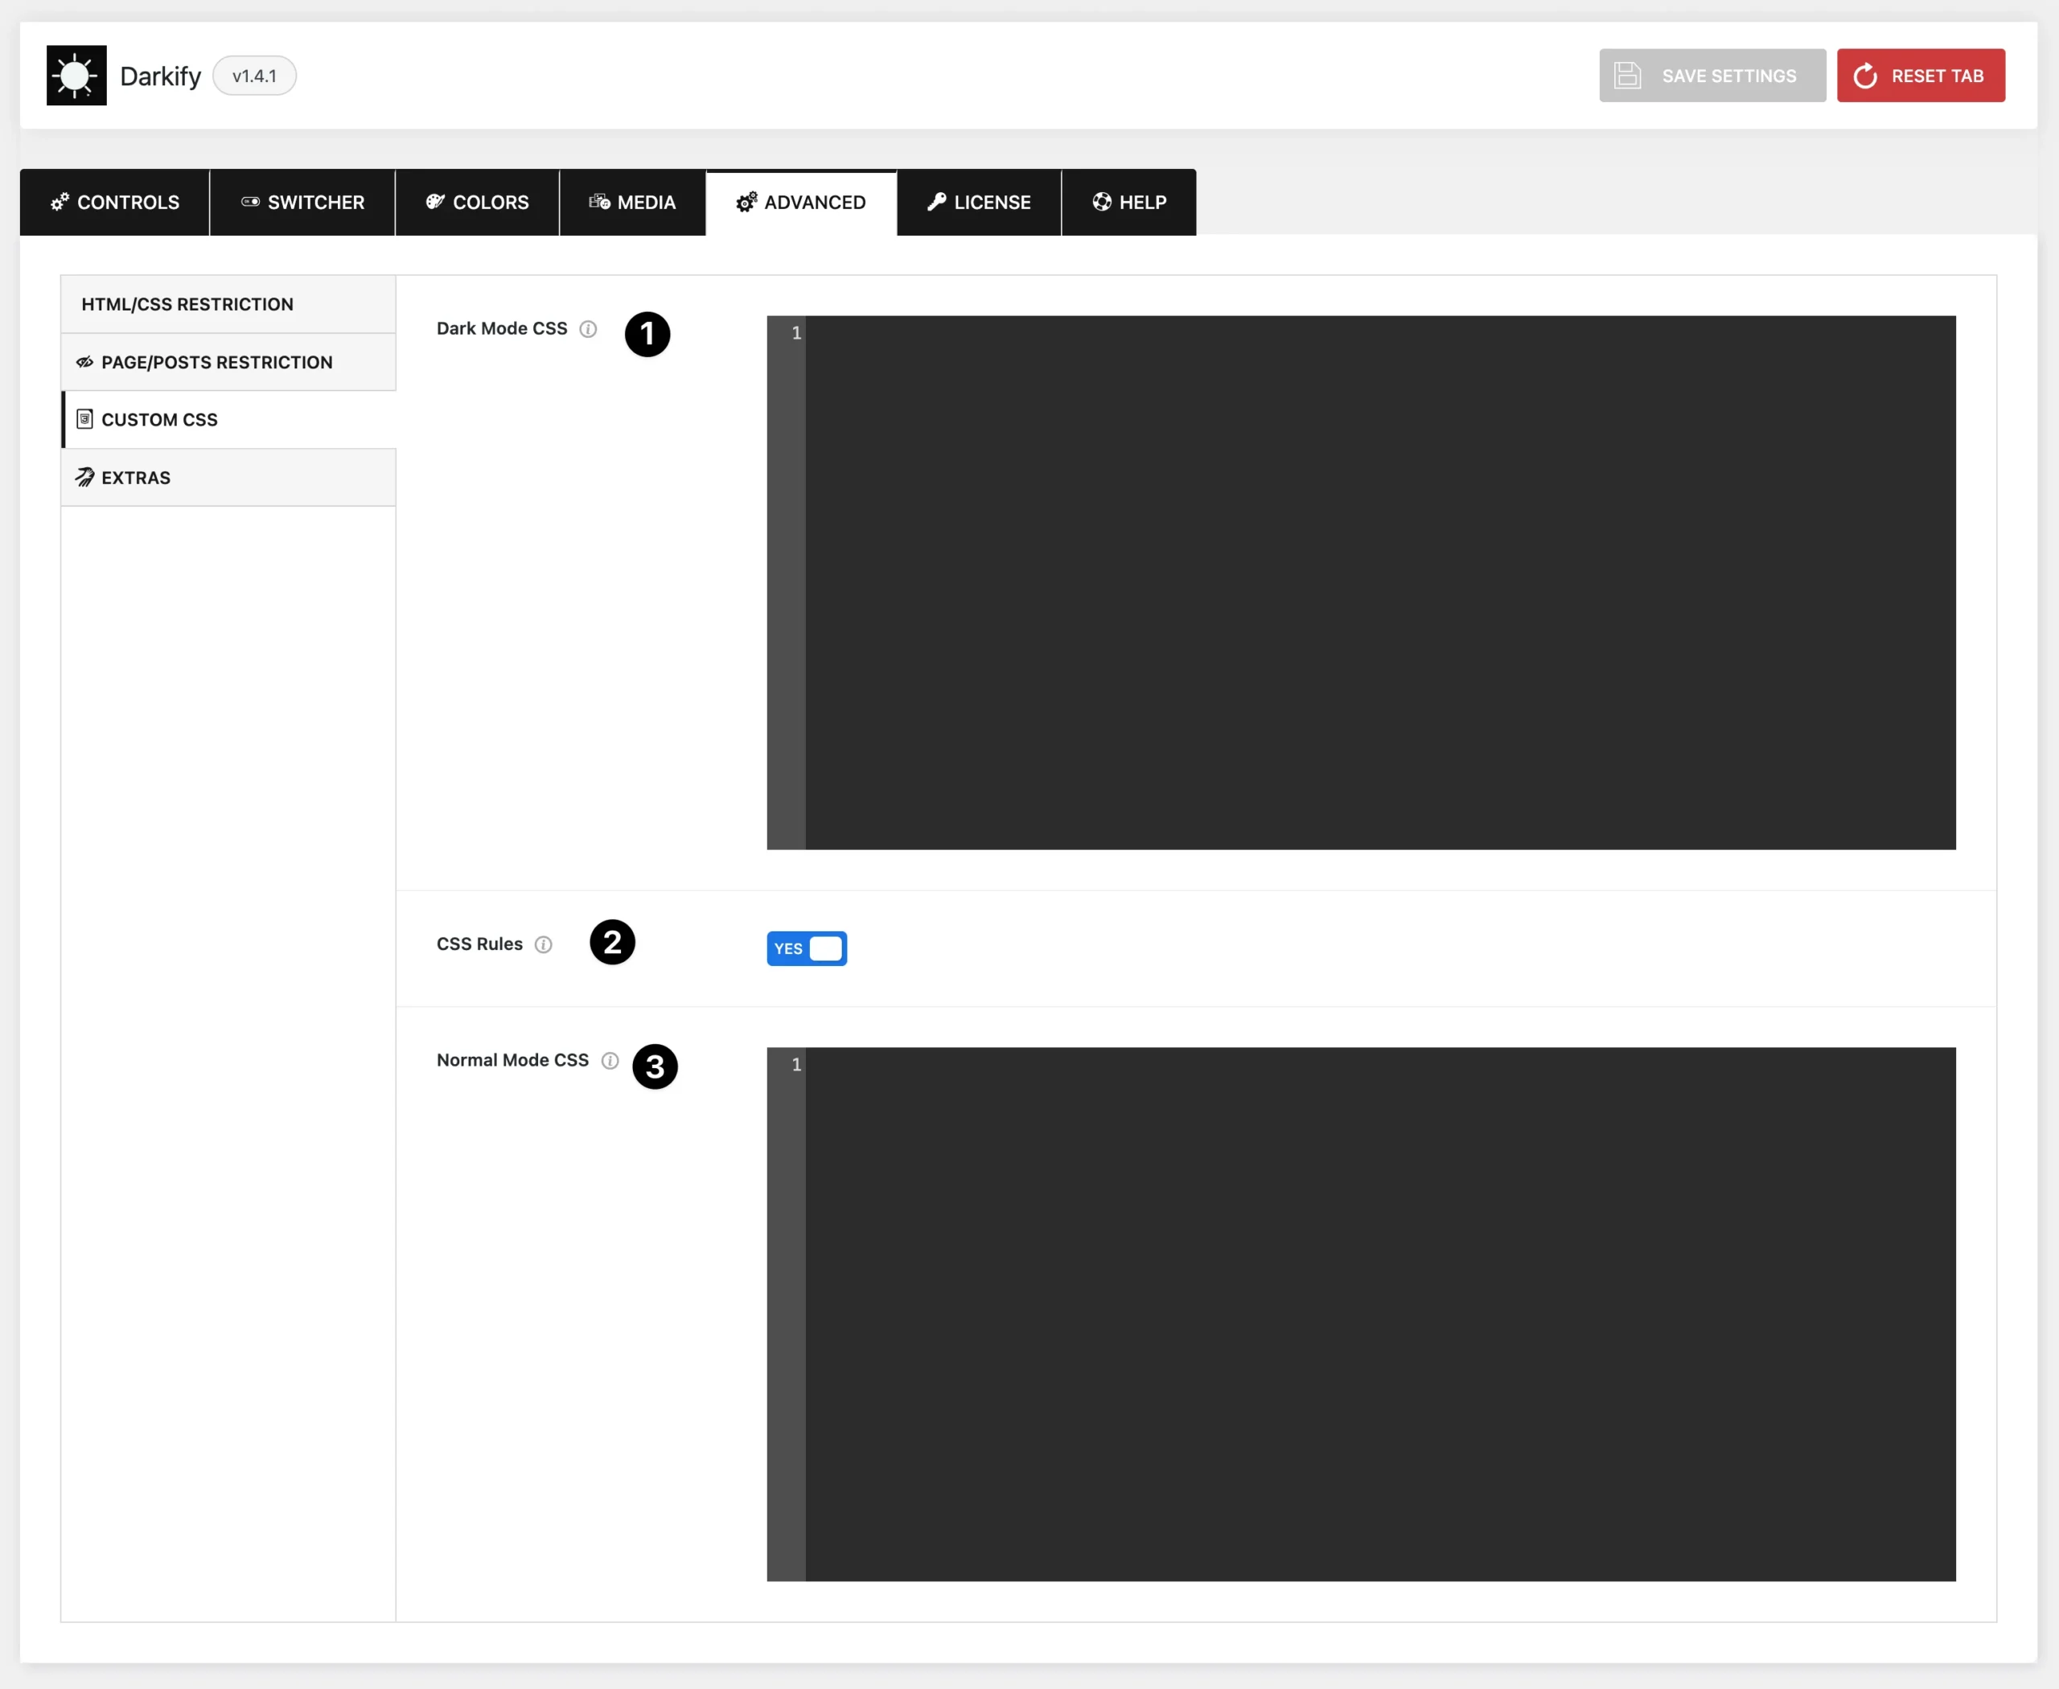This screenshot has width=2059, height=1689.
Task: Open the License tab
Action: click(x=979, y=203)
